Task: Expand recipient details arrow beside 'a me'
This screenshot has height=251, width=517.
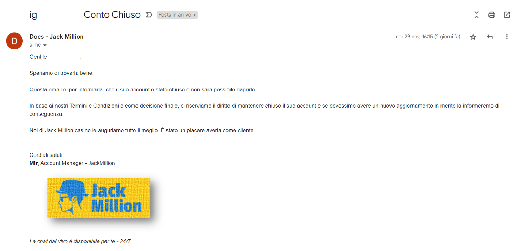Action: tap(44, 45)
